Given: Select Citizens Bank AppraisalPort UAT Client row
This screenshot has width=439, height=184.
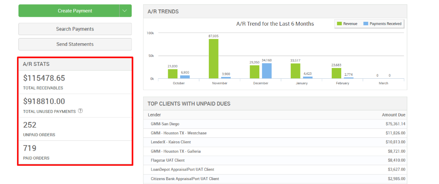Looking at the screenshot, I should [275, 179].
